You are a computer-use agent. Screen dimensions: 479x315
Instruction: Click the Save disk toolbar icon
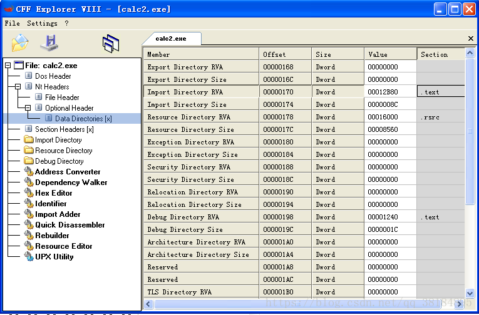(x=49, y=43)
